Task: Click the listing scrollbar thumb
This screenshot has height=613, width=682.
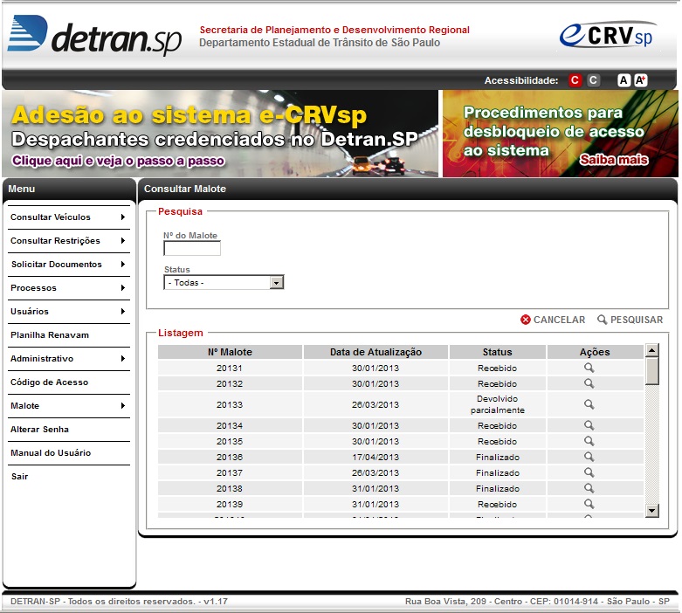Action: 652,371
